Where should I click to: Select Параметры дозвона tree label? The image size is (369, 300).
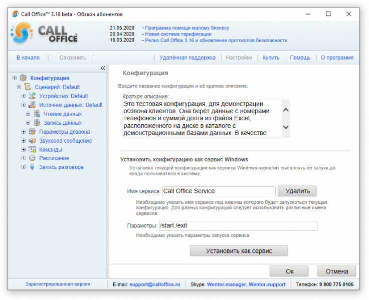tap(65, 132)
